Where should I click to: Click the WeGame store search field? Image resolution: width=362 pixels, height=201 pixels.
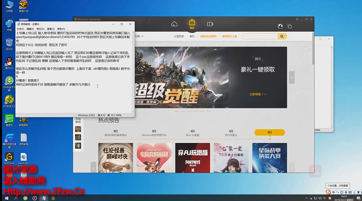[x=259, y=37]
